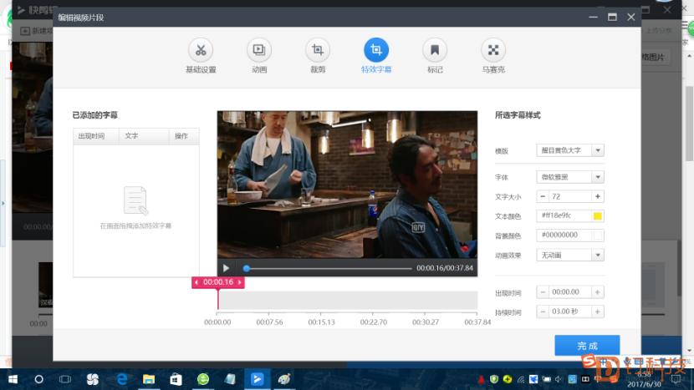Open the background color swatch
Viewport: 694px width, 390px height.
click(x=598, y=236)
